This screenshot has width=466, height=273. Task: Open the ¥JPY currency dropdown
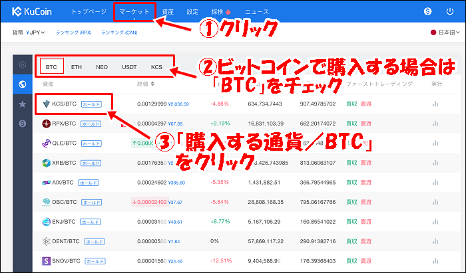click(35, 33)
